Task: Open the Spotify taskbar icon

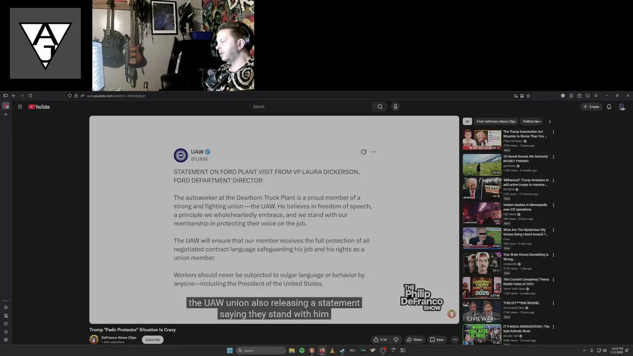Action: click(x=302, y=351)
